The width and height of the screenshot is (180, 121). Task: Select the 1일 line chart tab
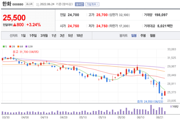point(23,36)
